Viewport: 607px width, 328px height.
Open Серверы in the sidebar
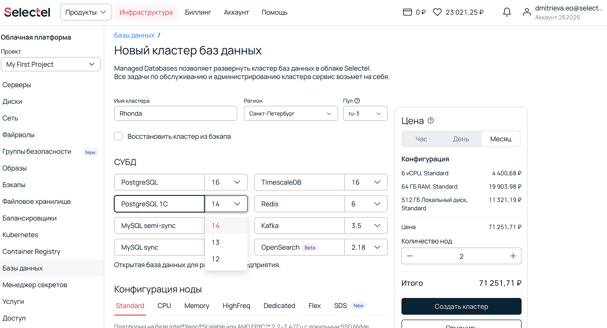pyautogui.click(x=52, y=85)
